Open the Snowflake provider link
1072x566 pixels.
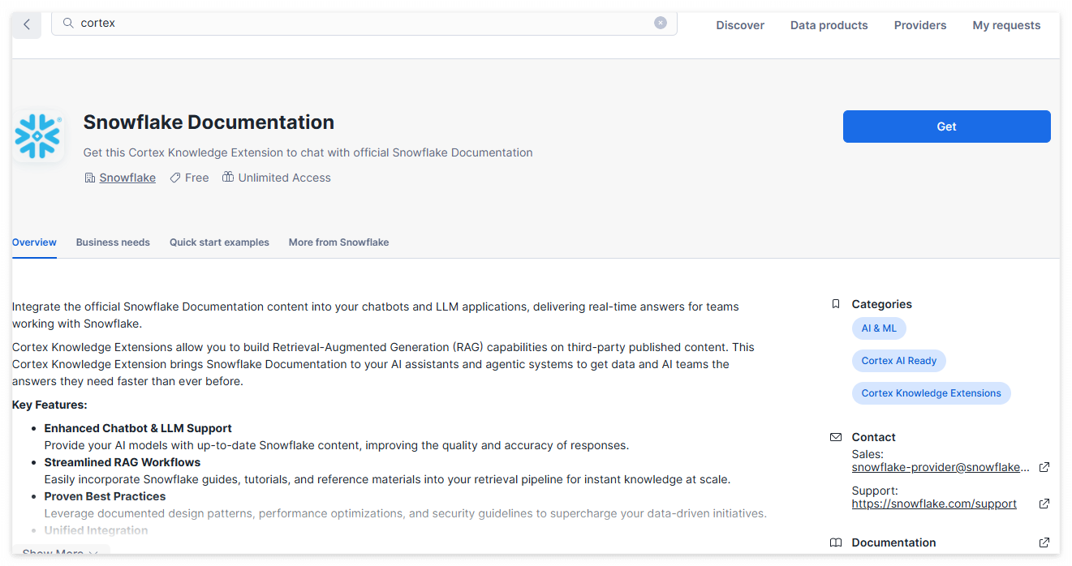pos(127,178)
